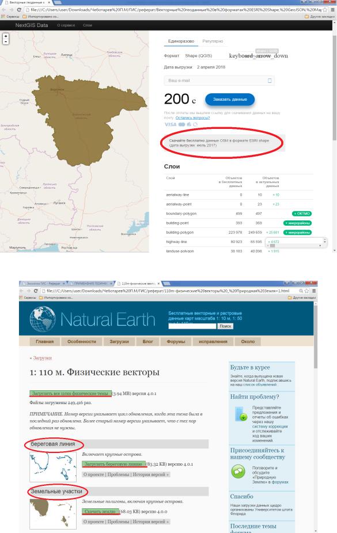
Task: Open Сервисы apps shortcut in upper window
Action: pos(10,16)
